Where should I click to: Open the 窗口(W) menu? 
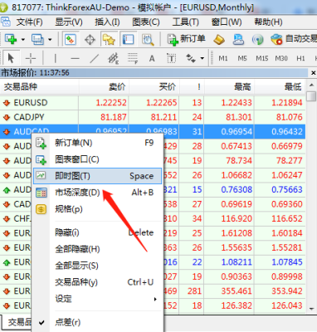(x=227, y=22)
